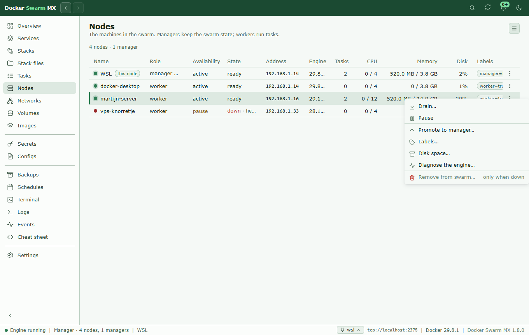Go back with the left arrow button
This screenshot has width=529, height=335.
66,8
